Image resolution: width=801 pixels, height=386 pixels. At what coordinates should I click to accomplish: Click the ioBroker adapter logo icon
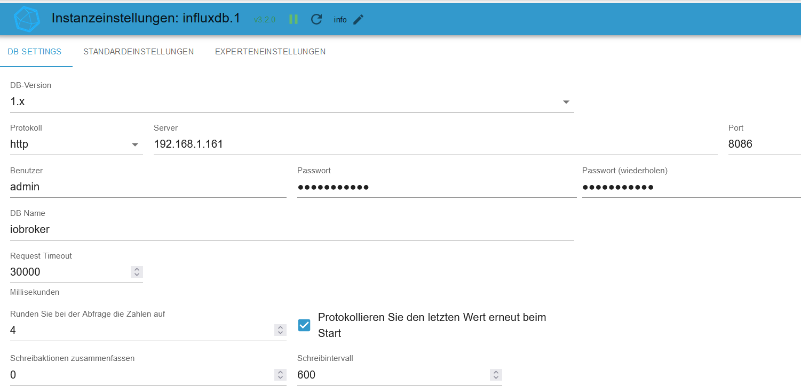[27, 20]
